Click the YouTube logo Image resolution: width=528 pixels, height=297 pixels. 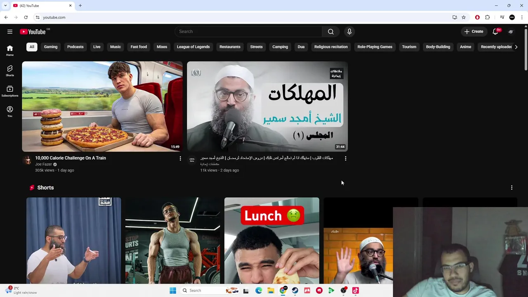click(33, 32)
